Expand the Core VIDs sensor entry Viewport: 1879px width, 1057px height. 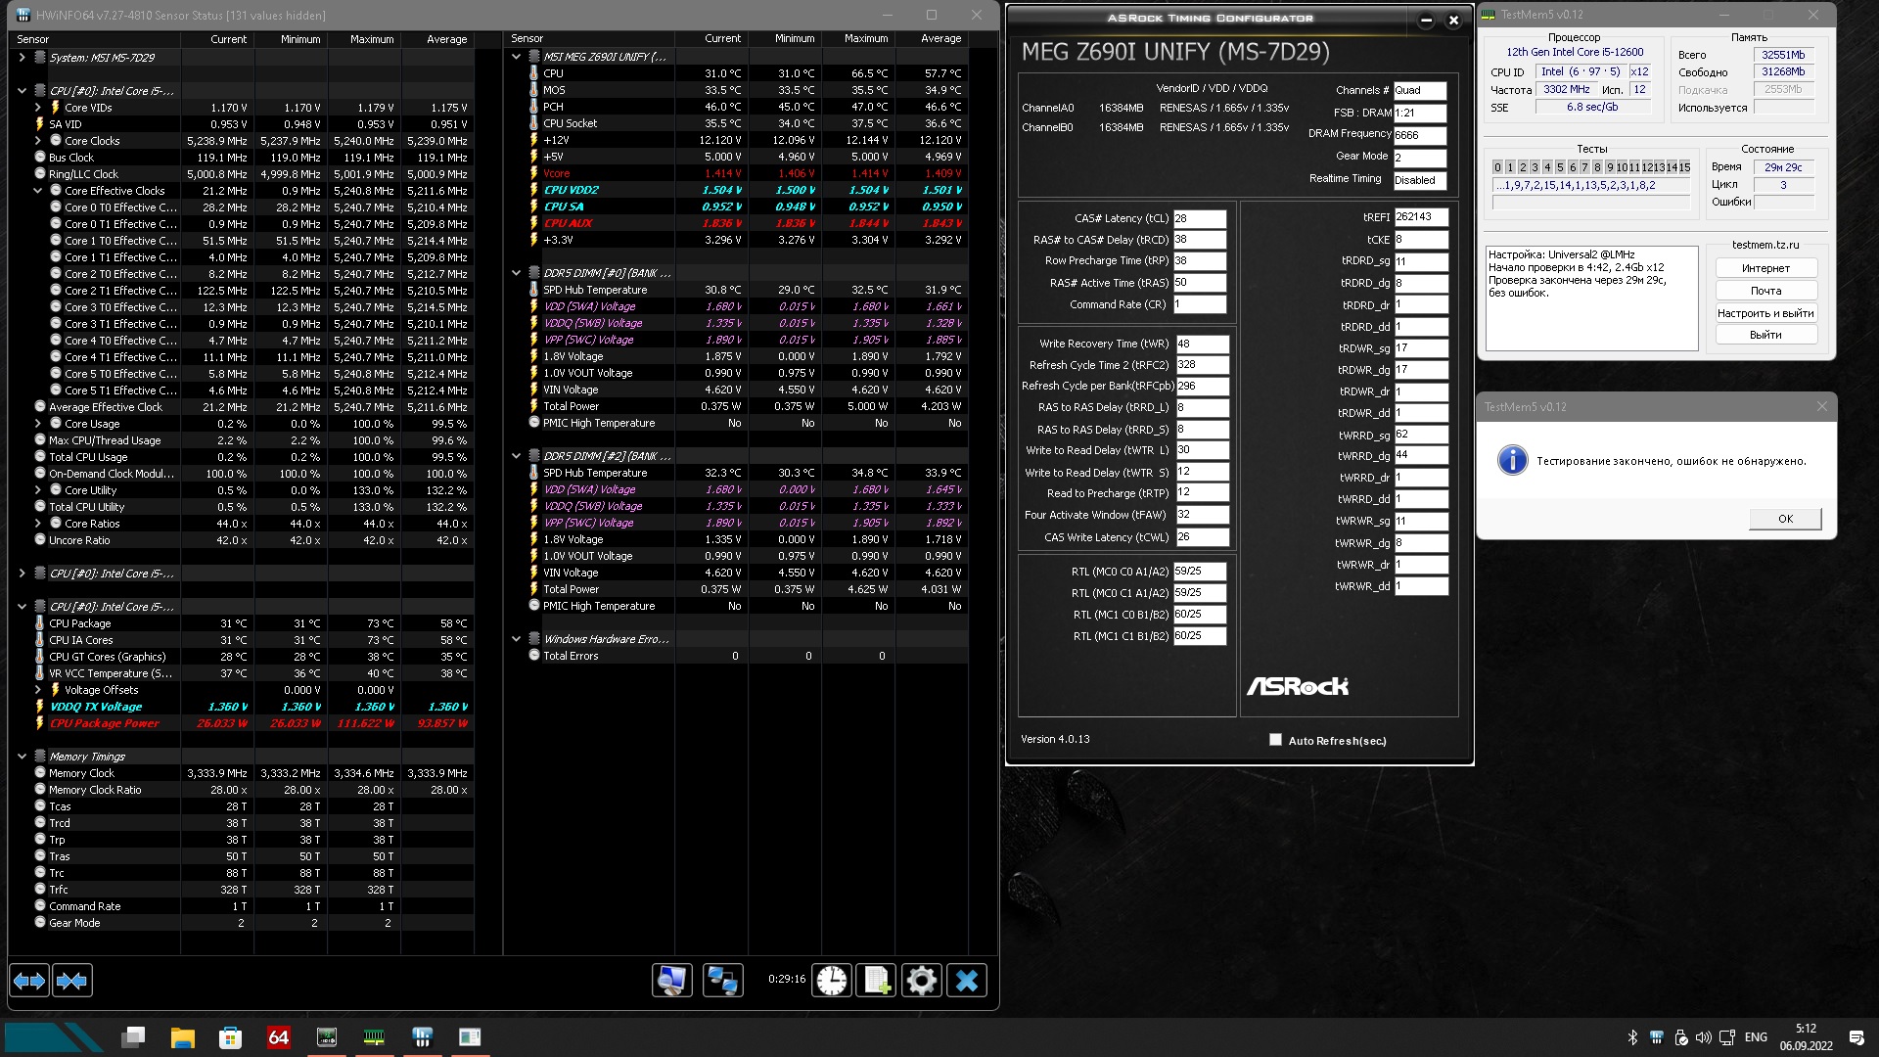(37, 108)
